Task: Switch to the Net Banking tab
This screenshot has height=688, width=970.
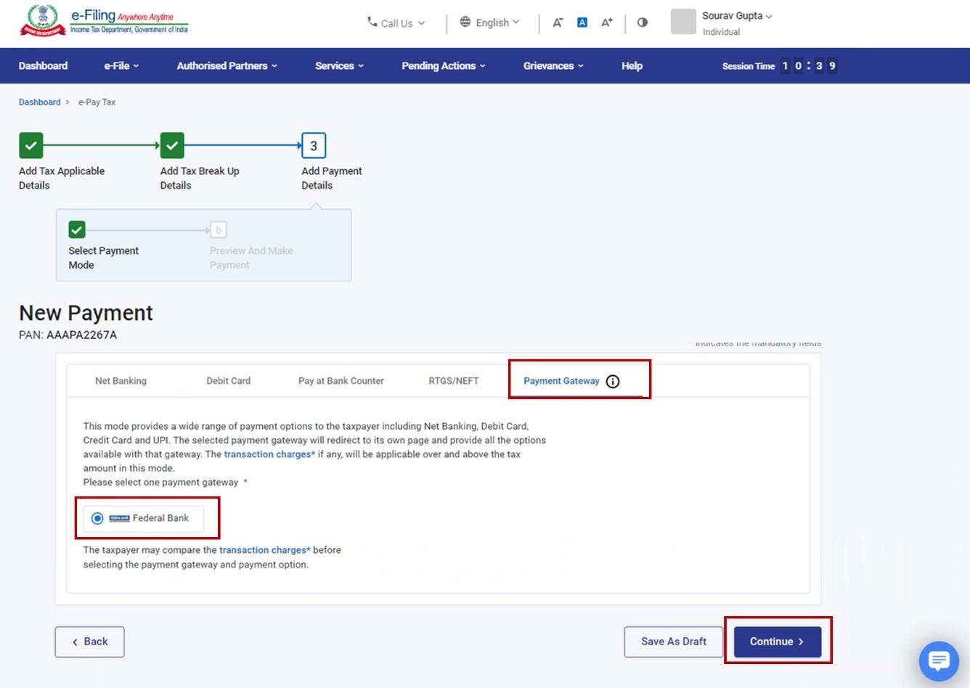Action: (x=121, y=381)
